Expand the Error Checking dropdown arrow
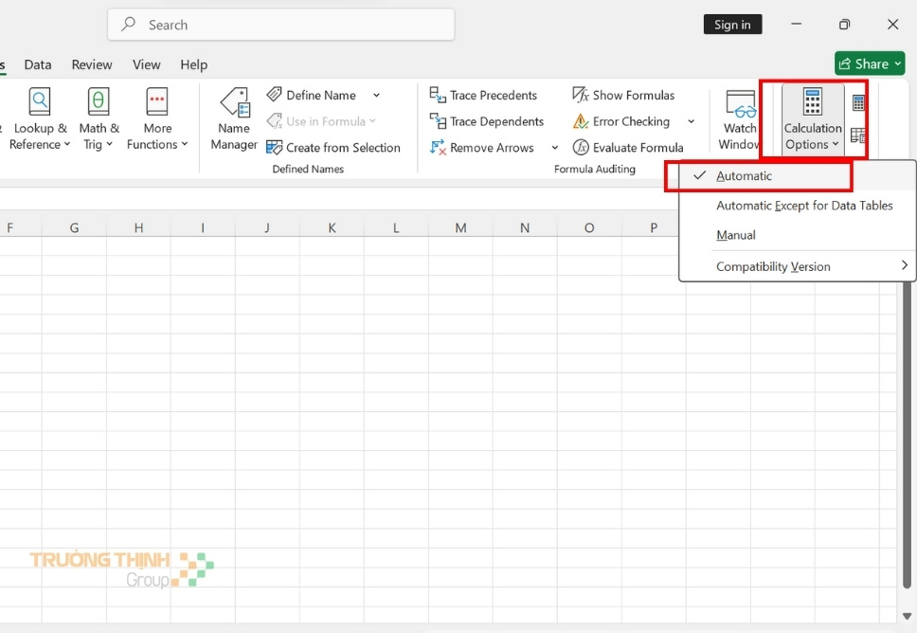This screenshot has height=633, width=917. pyautogui.click(x=692, y=121)
